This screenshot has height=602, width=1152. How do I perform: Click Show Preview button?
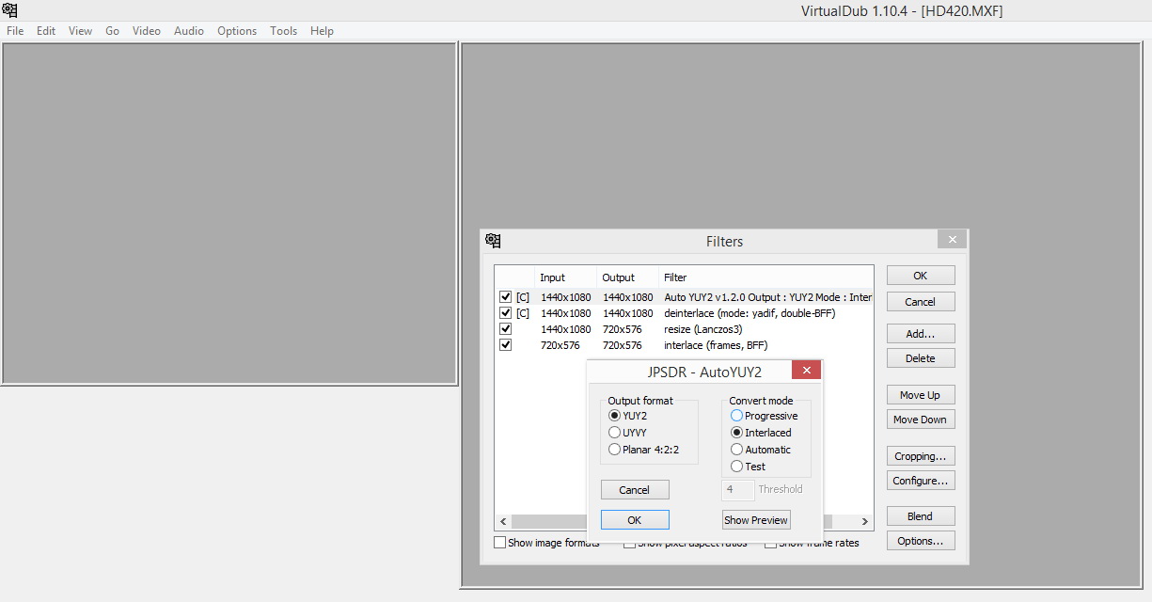(756, 520)
